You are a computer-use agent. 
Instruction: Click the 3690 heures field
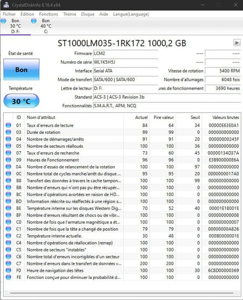(x=223, y=89)
